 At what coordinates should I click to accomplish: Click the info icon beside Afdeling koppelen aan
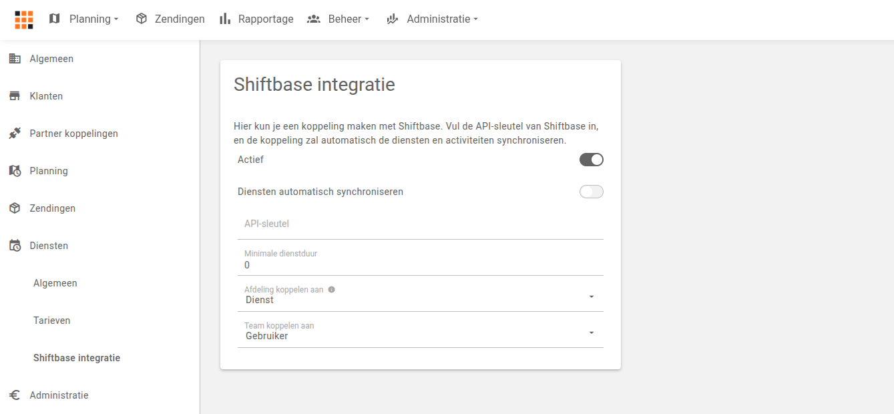(332, 289)
